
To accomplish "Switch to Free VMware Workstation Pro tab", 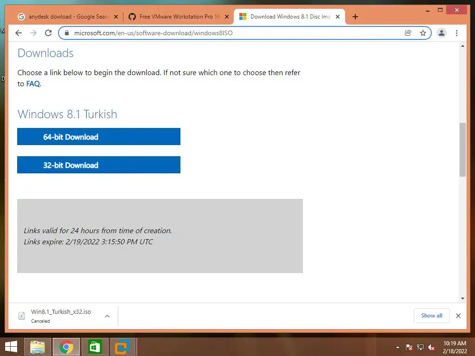I will [179, 17].
